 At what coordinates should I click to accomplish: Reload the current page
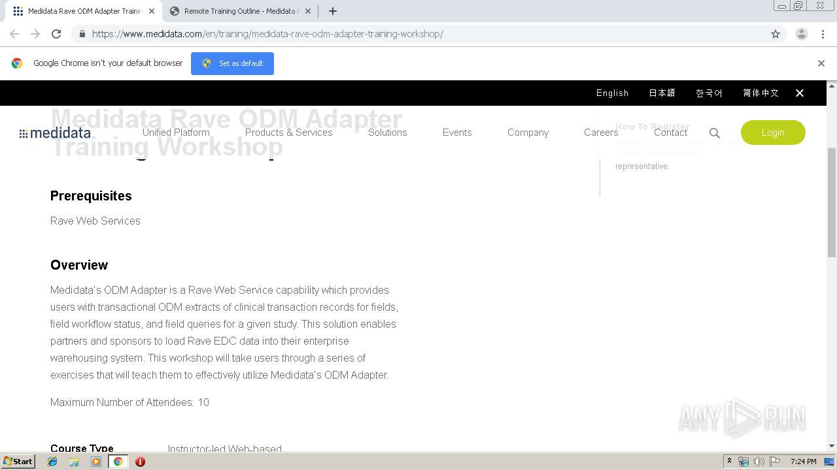[56, 34]
